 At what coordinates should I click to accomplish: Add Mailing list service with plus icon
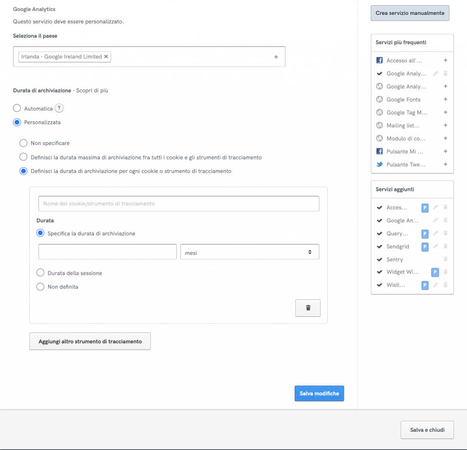tap(445, 125)
